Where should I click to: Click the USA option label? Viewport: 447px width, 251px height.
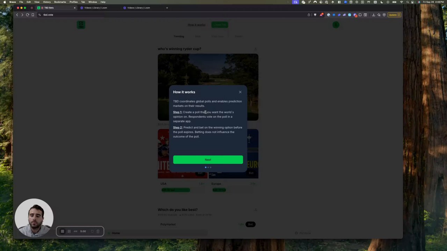tap(163, 184)
